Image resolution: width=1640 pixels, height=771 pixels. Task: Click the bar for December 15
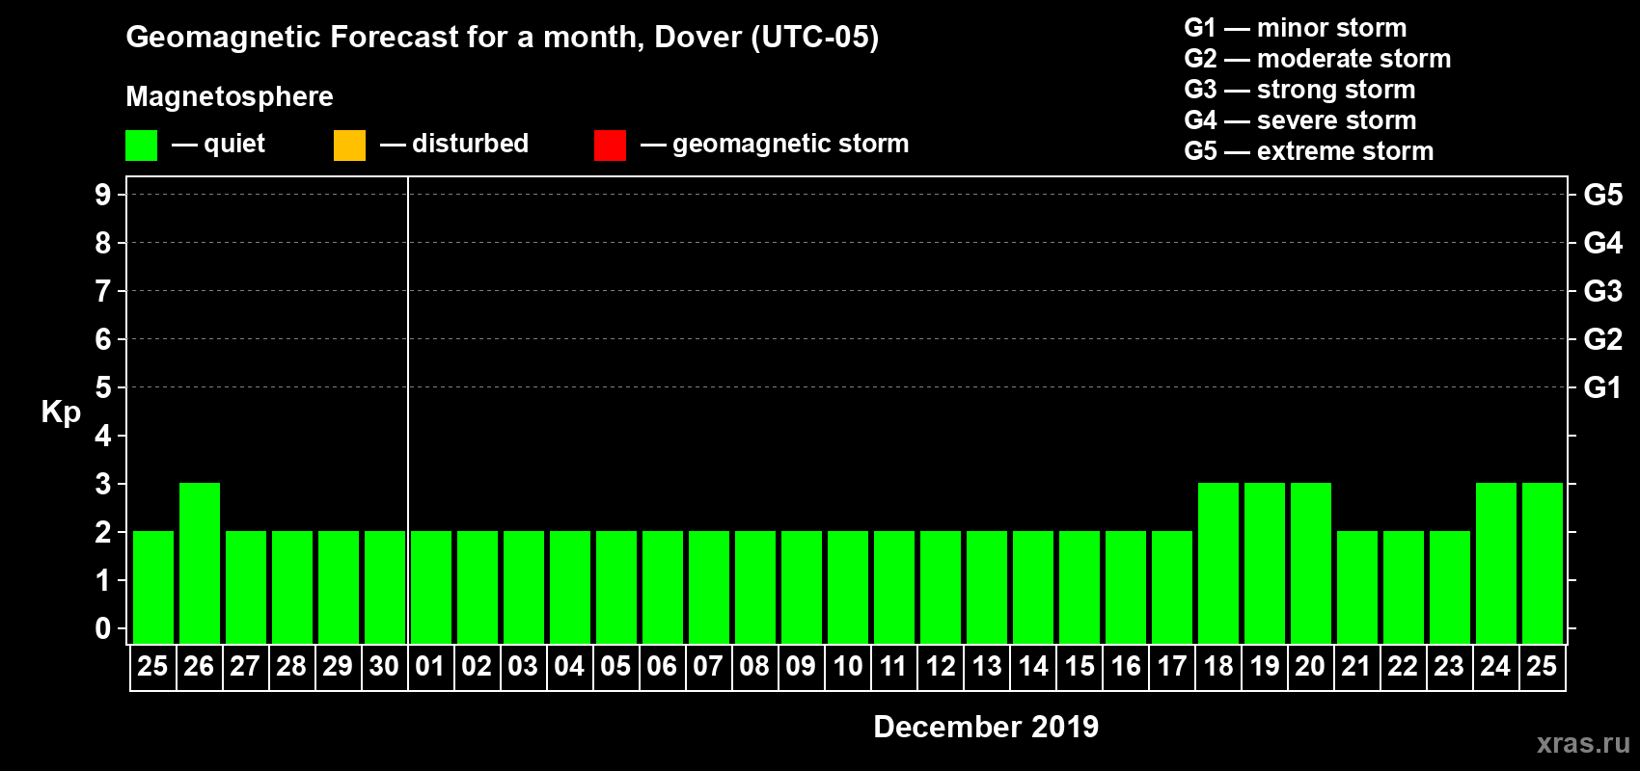pyautogui.click(x=1080, y=587)
